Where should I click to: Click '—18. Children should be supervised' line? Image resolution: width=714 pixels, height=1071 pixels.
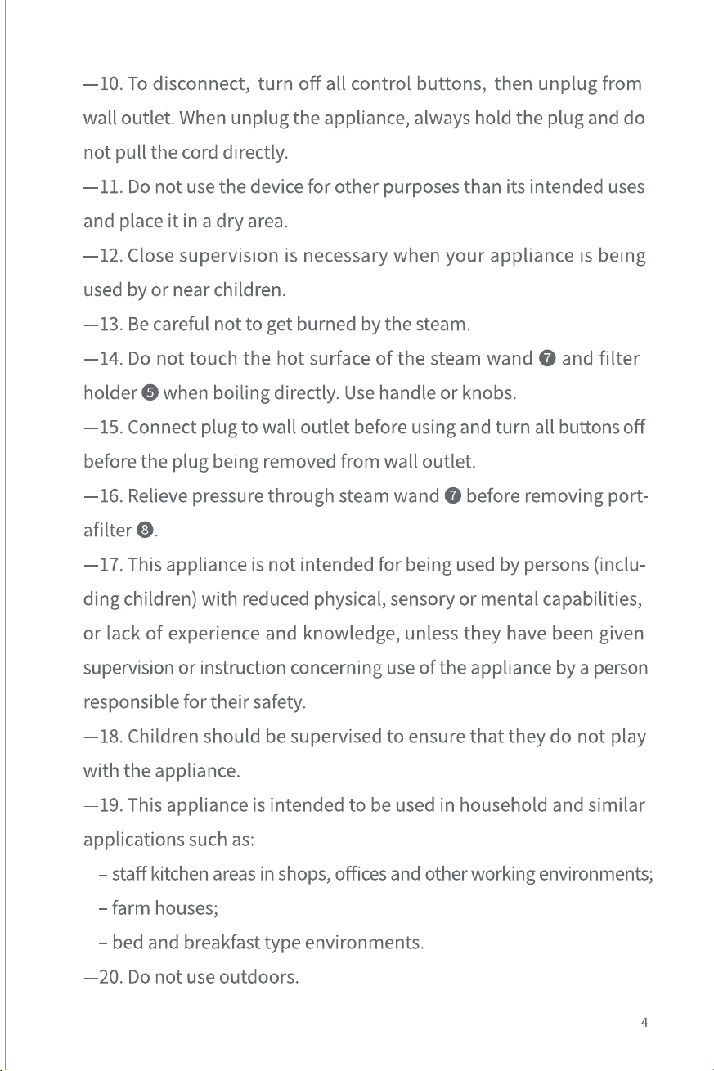tap(365, 737)
